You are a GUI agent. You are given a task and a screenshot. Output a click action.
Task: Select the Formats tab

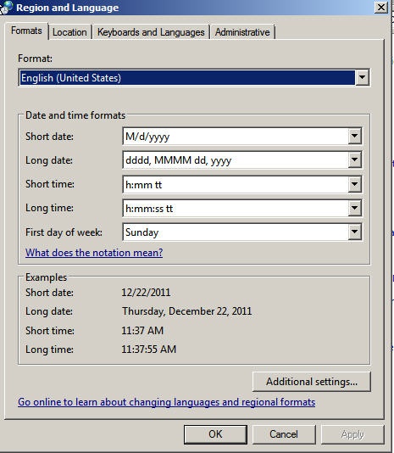[x=26, y=31]
